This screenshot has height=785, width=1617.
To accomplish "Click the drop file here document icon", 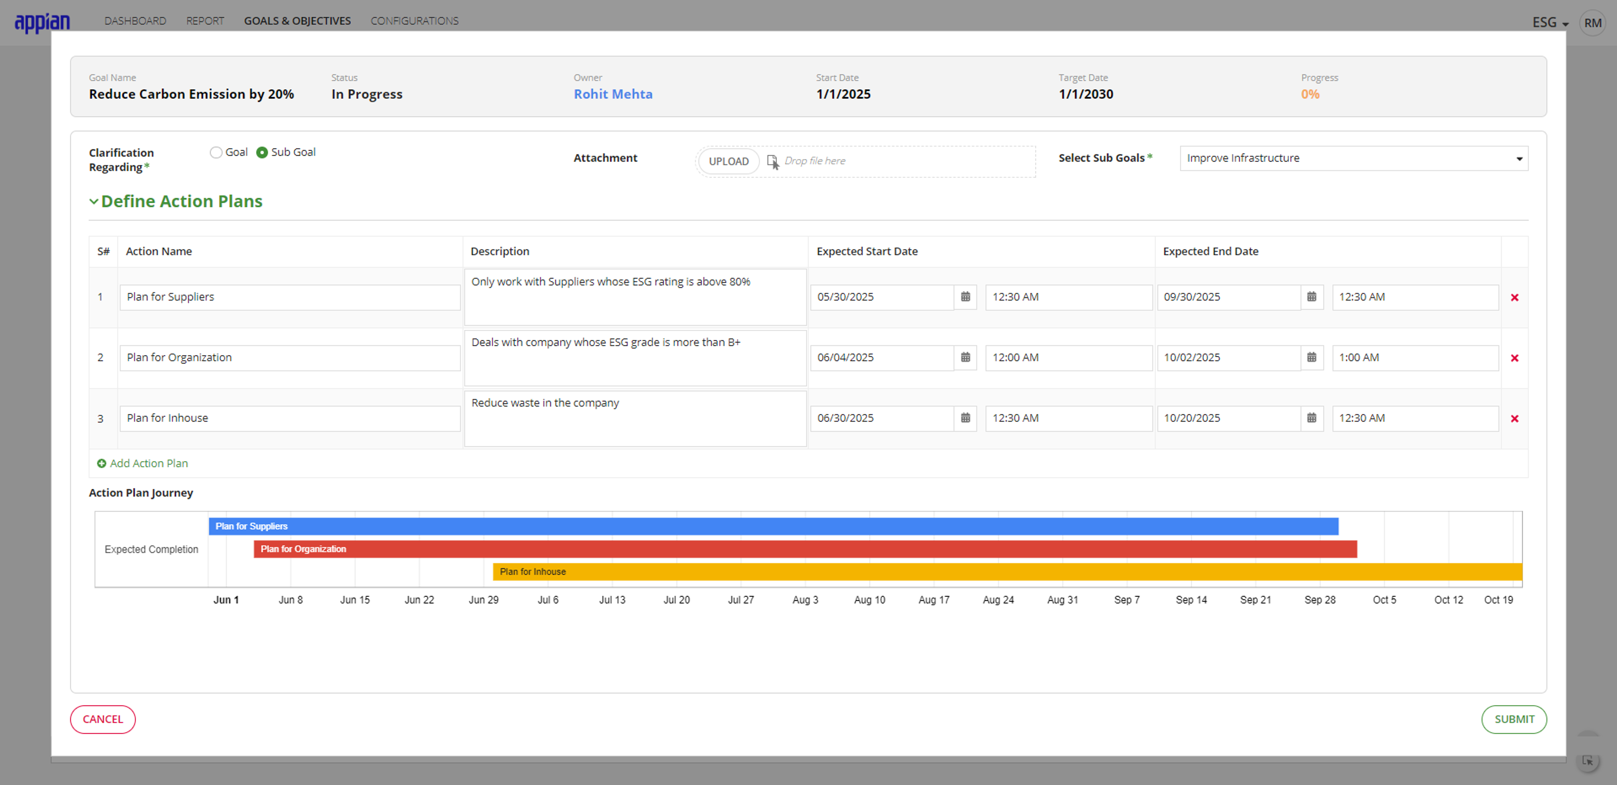I will [773, 162].
